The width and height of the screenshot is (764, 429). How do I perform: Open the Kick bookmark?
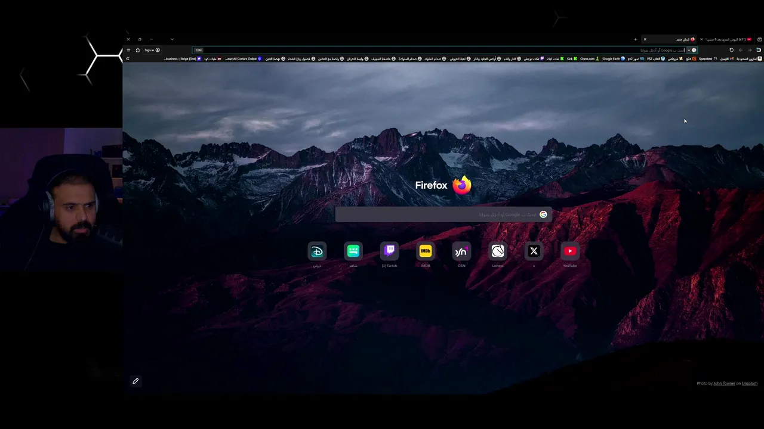pyautogui.click(x=572, y=59)
